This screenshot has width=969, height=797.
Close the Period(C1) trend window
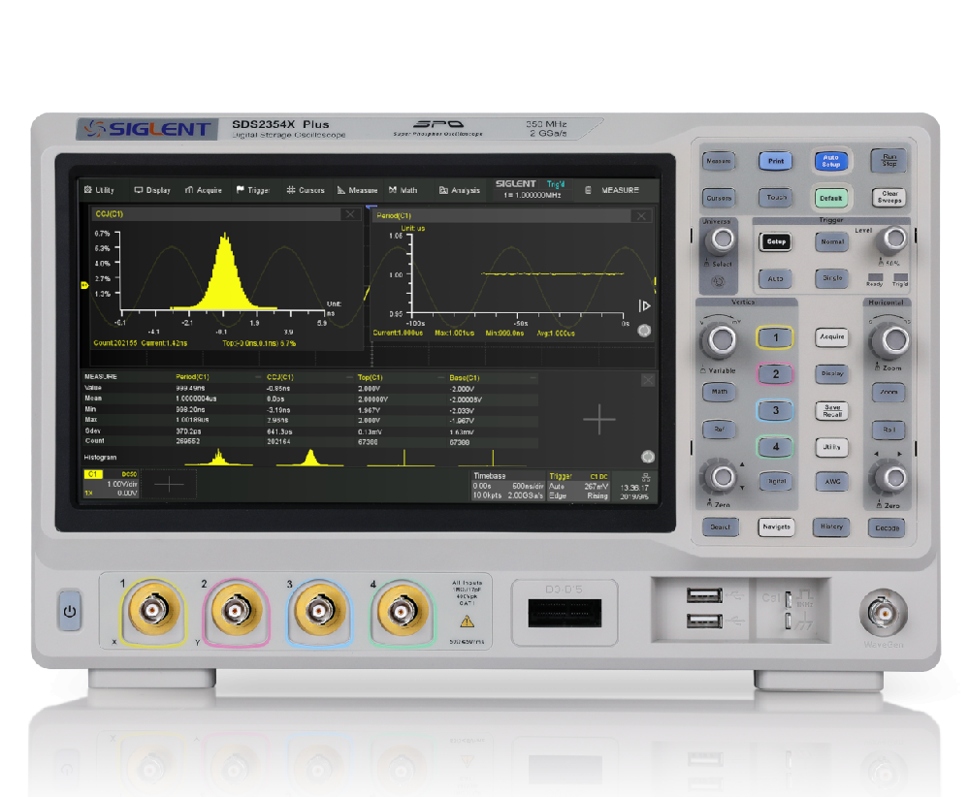[x=640, y=216]
